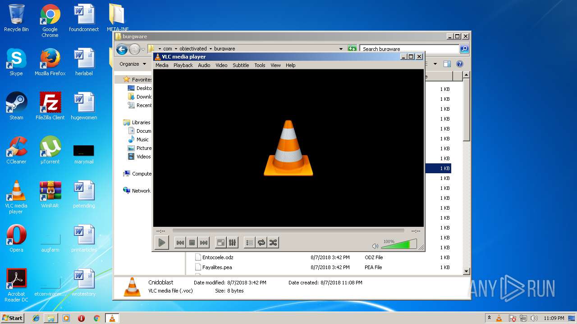The image size is (577, 324).
Task: Click VLC next media button
Action: [x=204, y=243]
